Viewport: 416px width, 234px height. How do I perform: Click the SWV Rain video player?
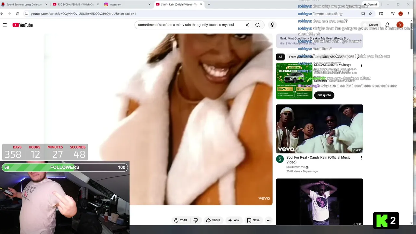coord(158,119)
